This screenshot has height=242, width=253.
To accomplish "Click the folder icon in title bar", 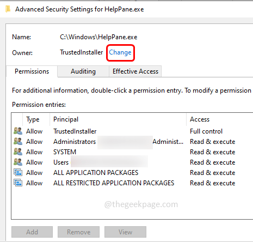I will (8, 9).
